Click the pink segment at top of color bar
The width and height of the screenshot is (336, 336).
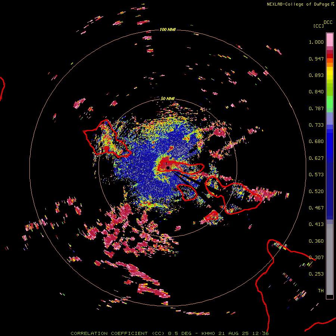coord(330,40)
